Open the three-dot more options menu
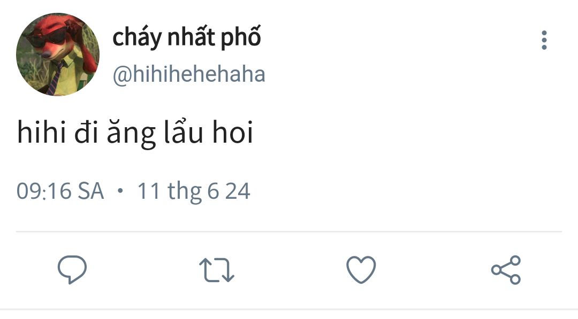This screenshot has width=578, height=319. pyautogui.click(x=544, y=40)
